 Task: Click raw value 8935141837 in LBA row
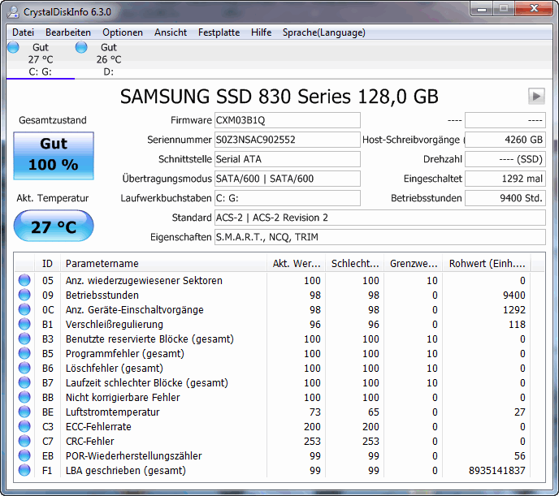pyautogui.click(x=497, y=470)
